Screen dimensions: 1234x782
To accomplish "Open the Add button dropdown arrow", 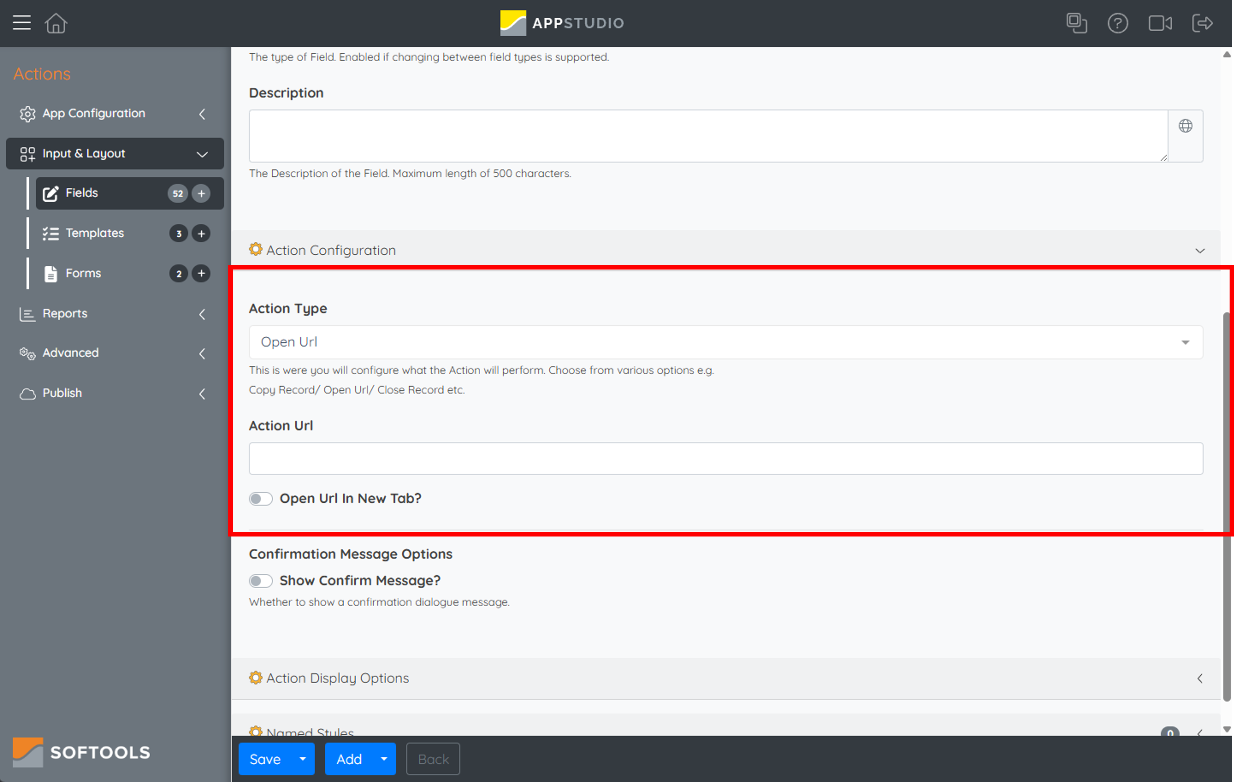I will (384, 758).
